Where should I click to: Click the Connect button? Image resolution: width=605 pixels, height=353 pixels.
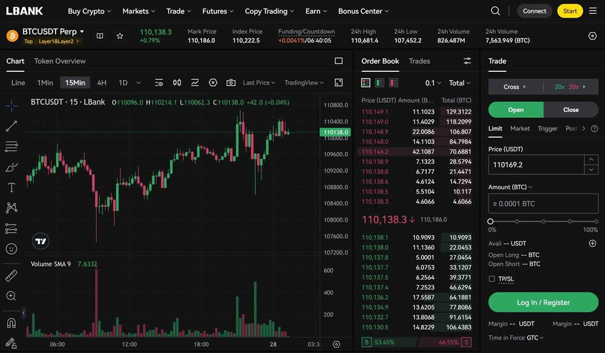534,11
